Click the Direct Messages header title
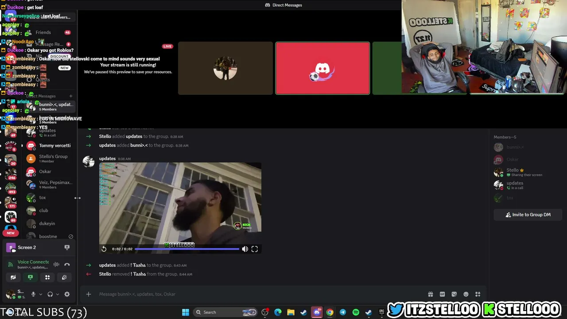This screenshot has height=319, width=567. pos(287,5)
